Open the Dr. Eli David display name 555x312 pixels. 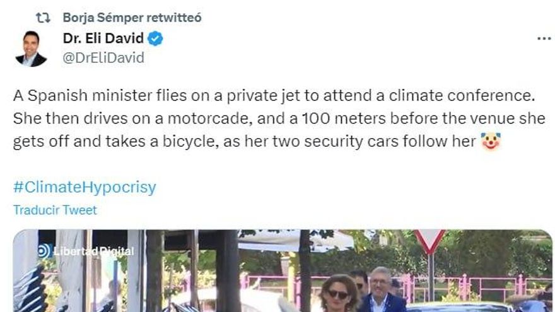point(103,39)
